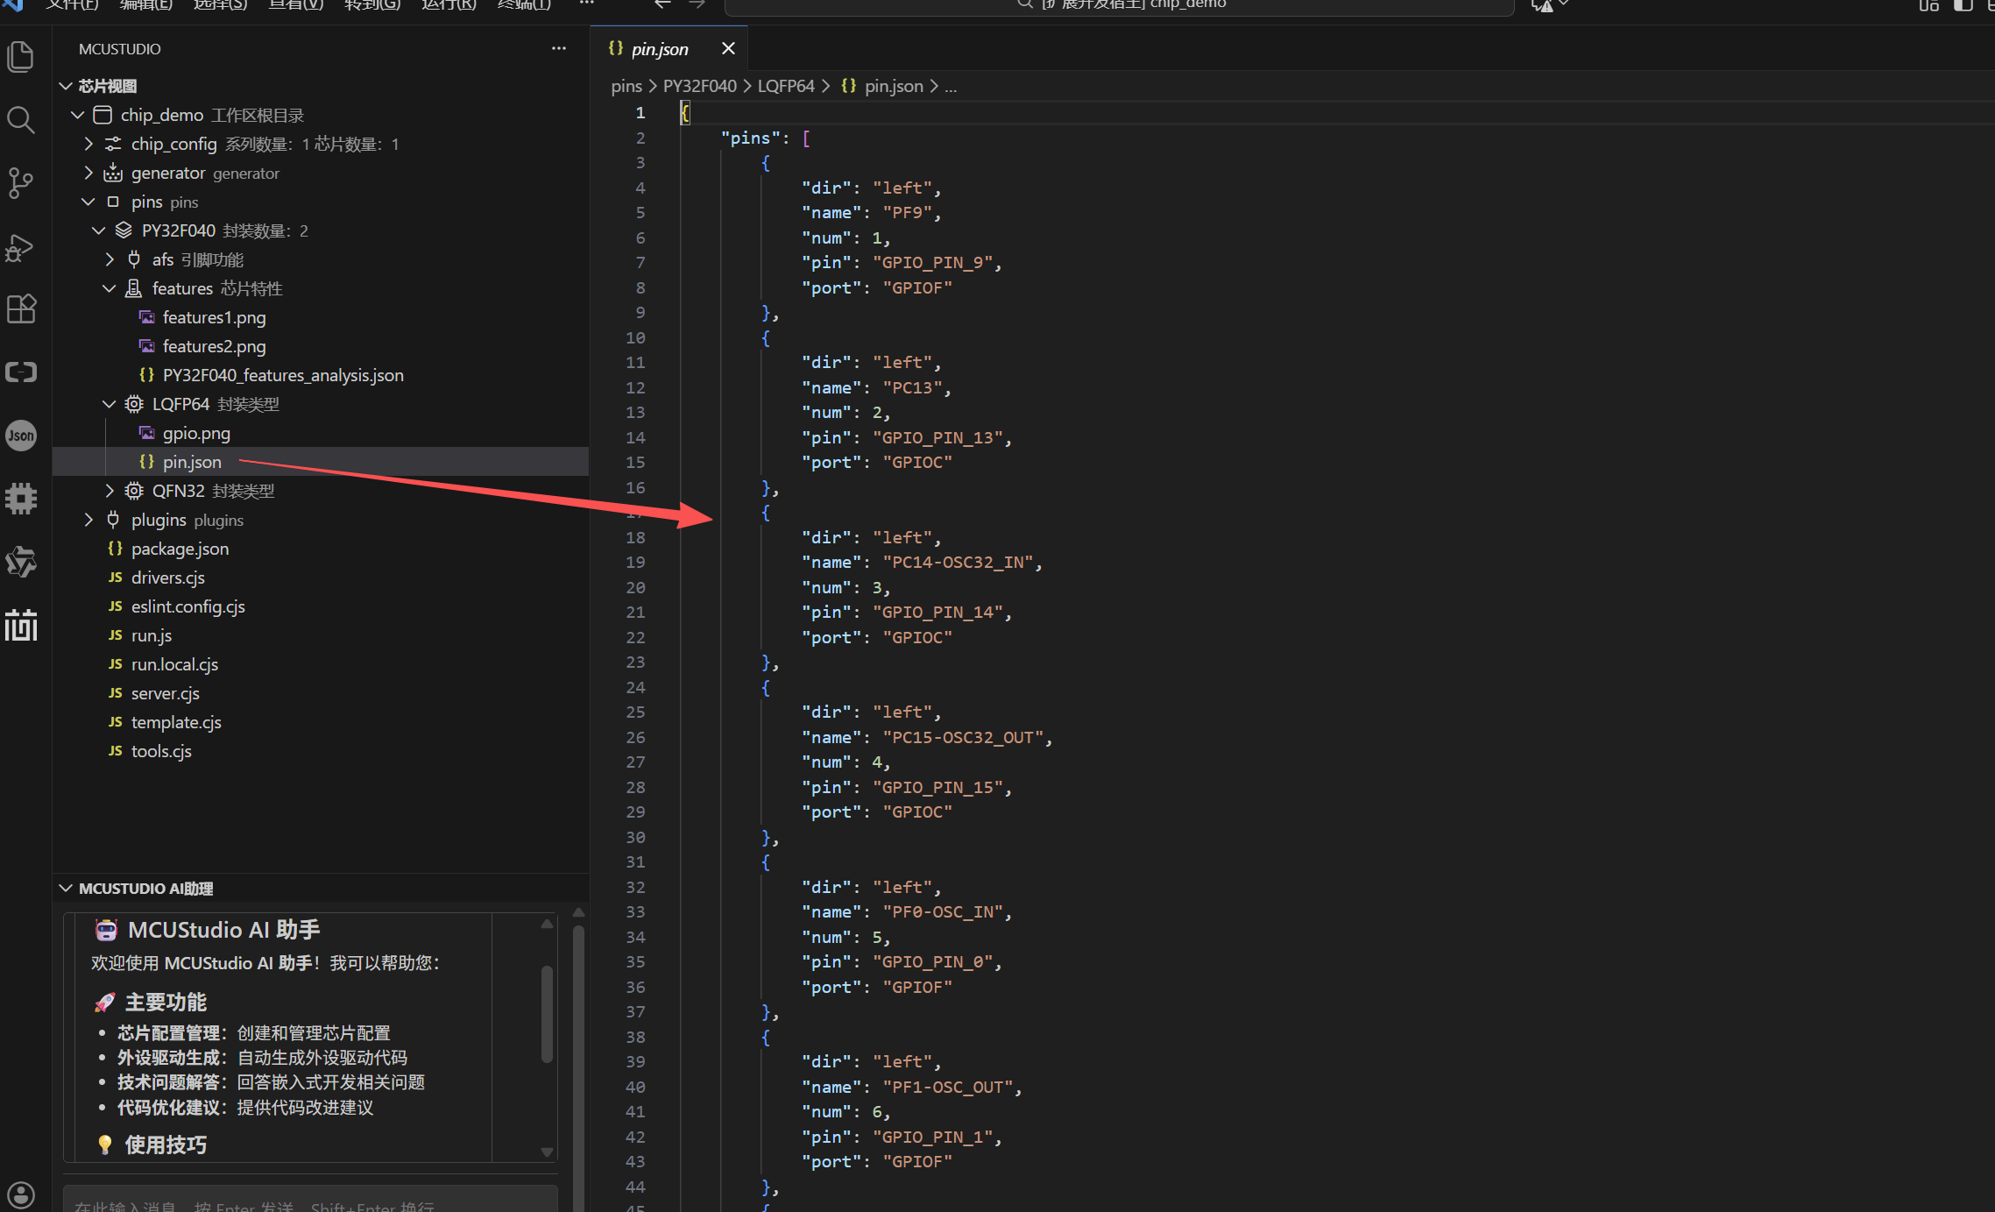Click the PY32F040 breadcrumb link
The width and height of the screenshot is (1995, 1212).
coord(699,85)
